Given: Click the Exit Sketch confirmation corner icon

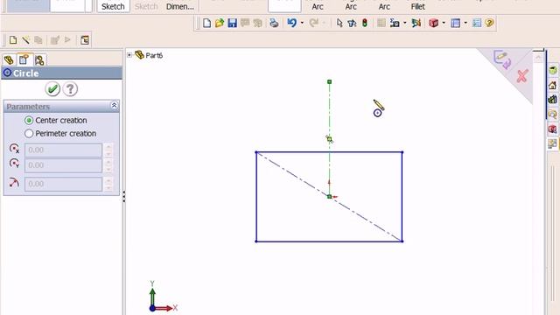Looking at the screenshot, I should [x=502, y=59].
